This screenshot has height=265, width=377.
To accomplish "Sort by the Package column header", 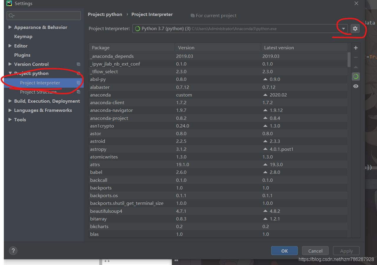I will (x=132, y=48).
